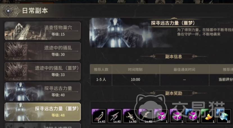Open the 遗迹中的骚乱 level 30 dungeon
This screenshot has width=233, height=128.
[x=42, y=51]
